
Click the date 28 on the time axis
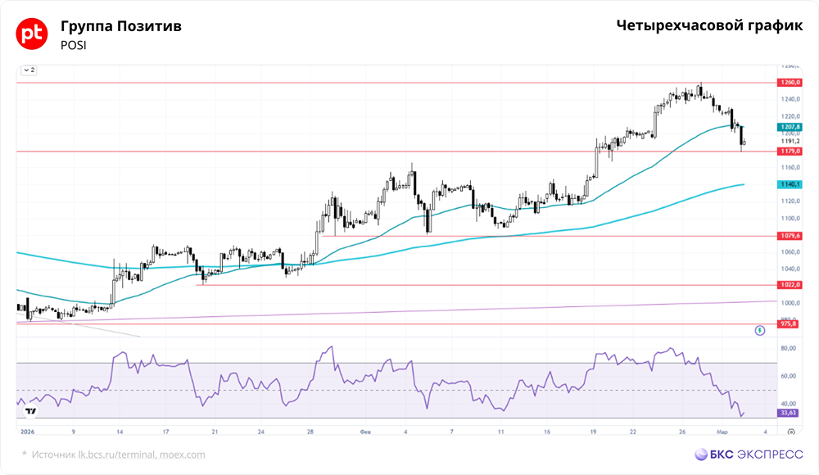[310, 432]
